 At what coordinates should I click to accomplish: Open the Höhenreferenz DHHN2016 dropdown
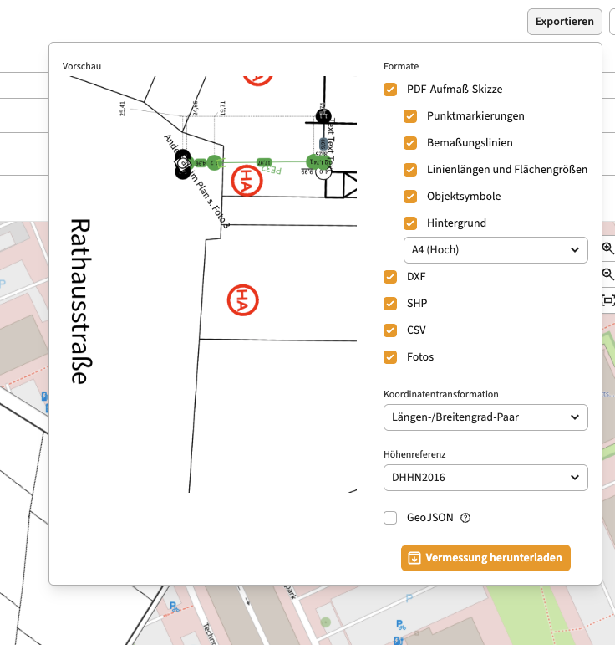tap(485, 477)
